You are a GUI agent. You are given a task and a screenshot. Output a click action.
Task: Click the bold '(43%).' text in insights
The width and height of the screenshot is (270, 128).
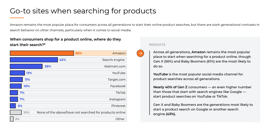click(x=171, y=114)
